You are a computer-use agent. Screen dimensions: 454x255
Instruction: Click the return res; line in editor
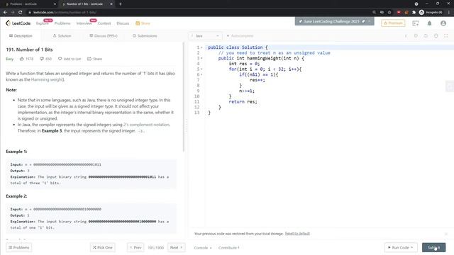(243, 102)
